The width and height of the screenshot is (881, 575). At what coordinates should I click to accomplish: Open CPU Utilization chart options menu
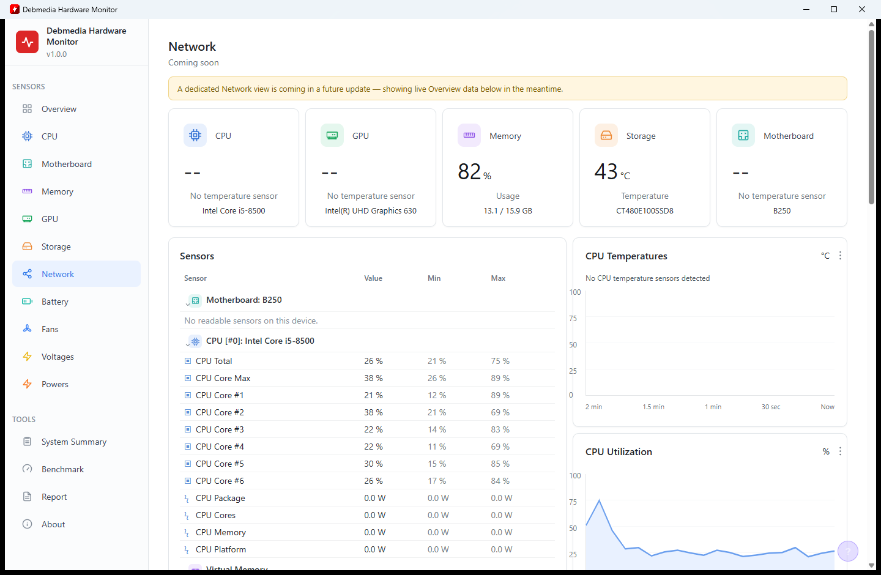point(840,451)
